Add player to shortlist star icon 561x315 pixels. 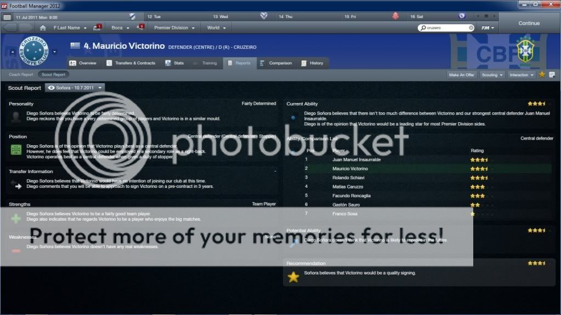coord(542,75)
